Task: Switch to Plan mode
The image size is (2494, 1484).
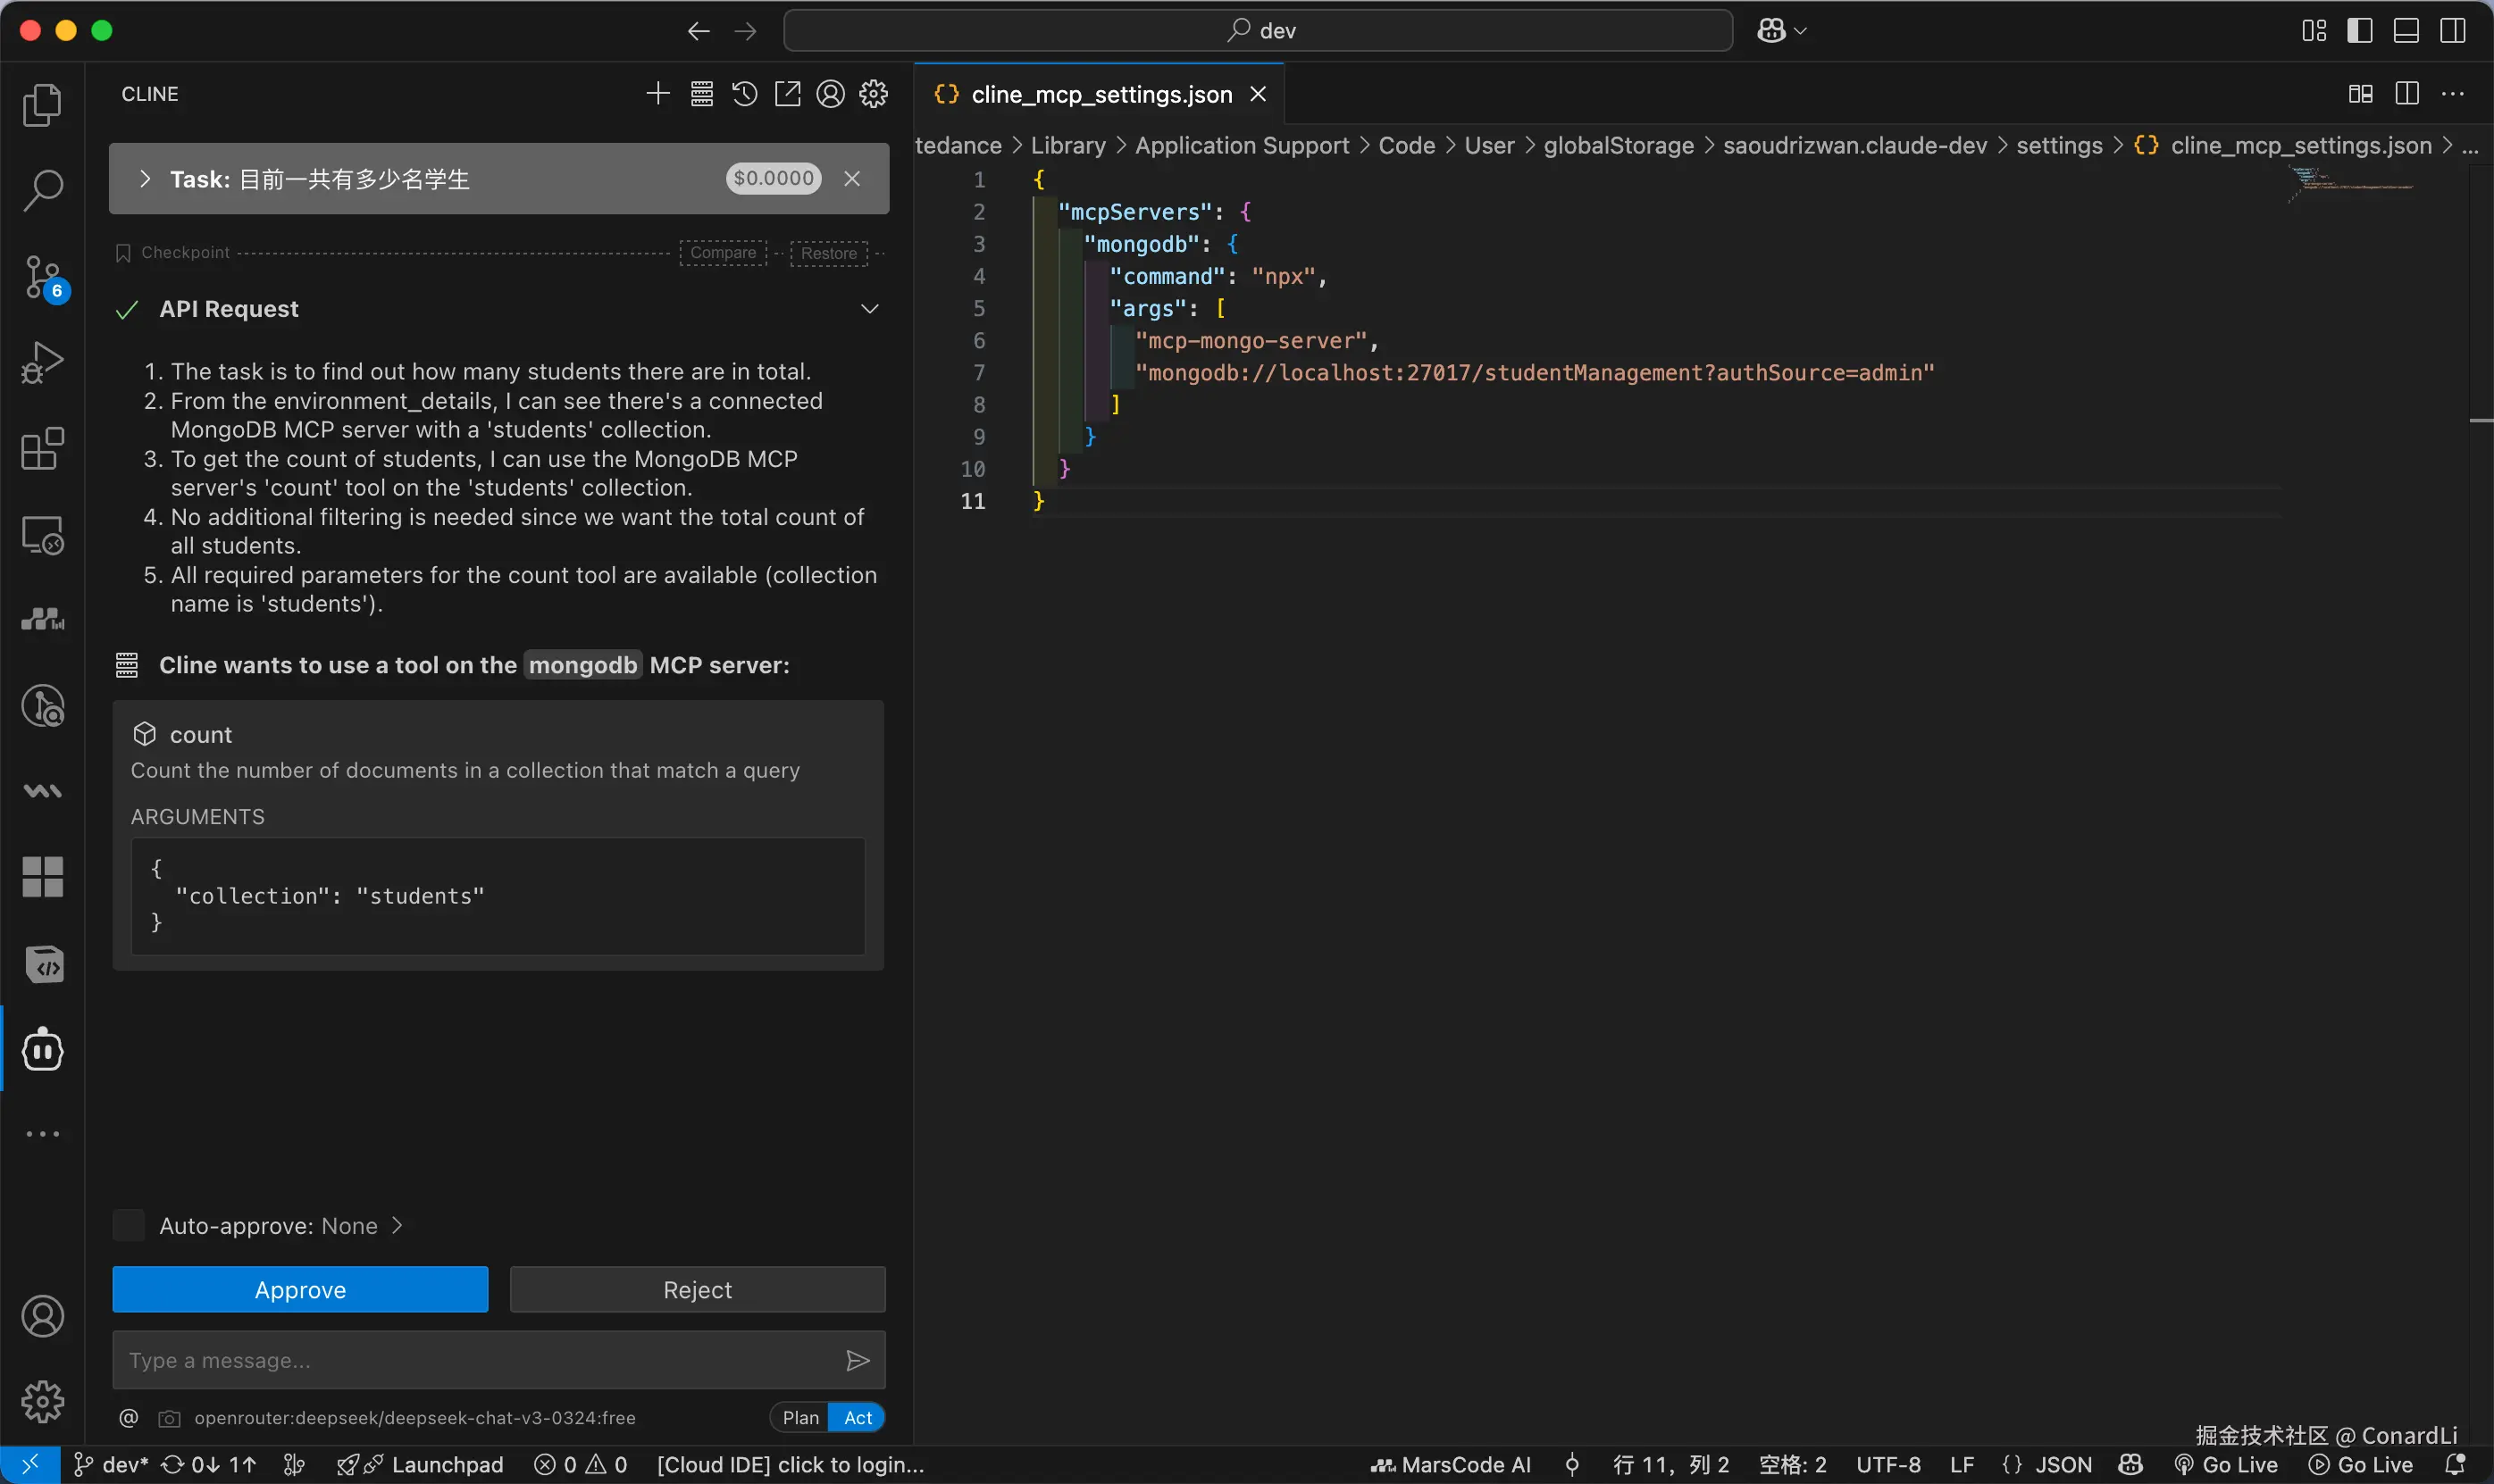Action: (x=799, y=1418)
